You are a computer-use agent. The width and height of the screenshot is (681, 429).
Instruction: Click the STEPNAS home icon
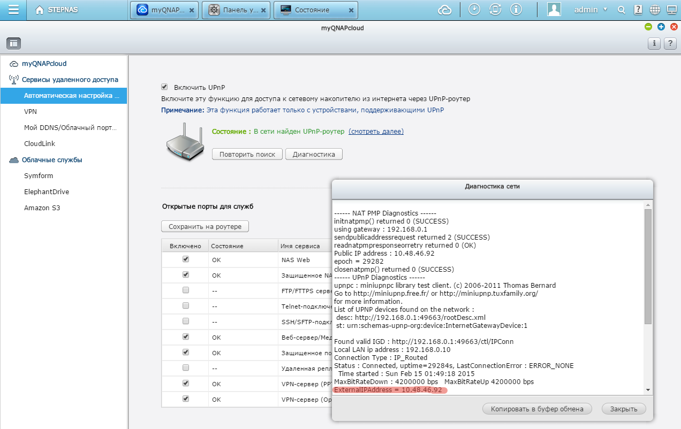(40, 10)
